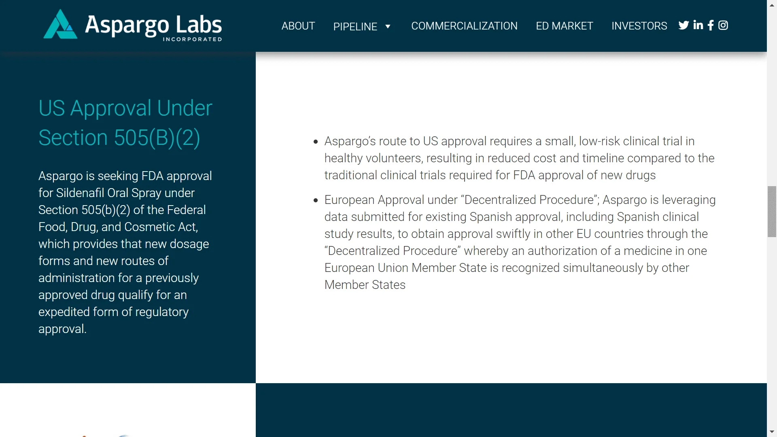Screen dimensions: 777x437
Task: Open the LinkedIn social icon
Action: pos(698,25)
